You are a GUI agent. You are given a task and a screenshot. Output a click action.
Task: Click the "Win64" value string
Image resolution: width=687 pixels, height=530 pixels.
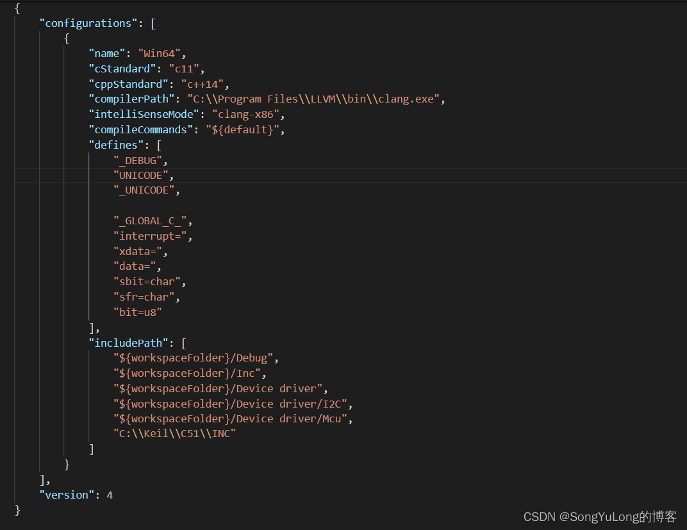(x=158, y=53)
